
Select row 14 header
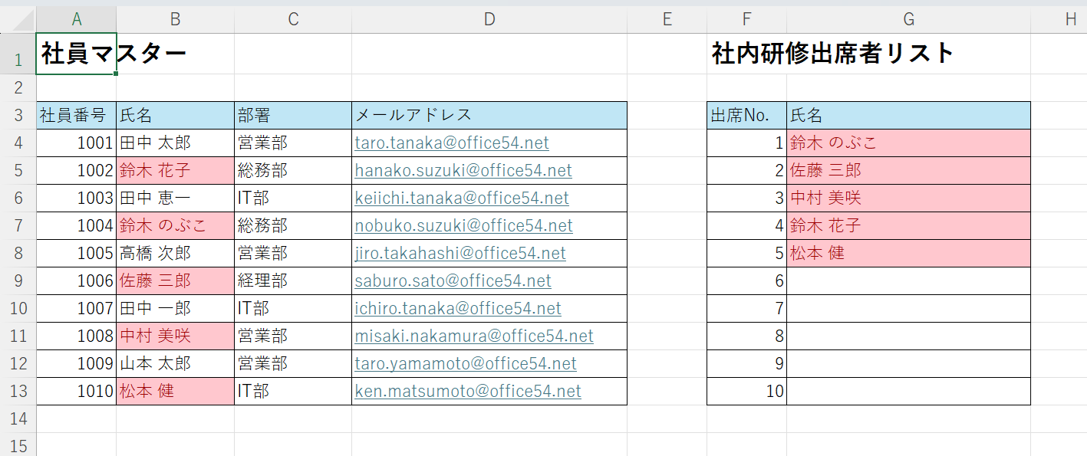(18, 418)
